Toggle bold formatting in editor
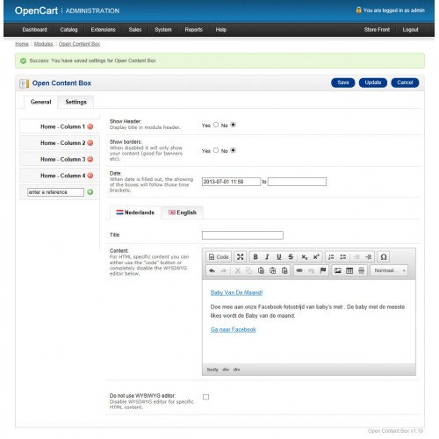This screenshot has width=439, height=439. pos(255,257)
